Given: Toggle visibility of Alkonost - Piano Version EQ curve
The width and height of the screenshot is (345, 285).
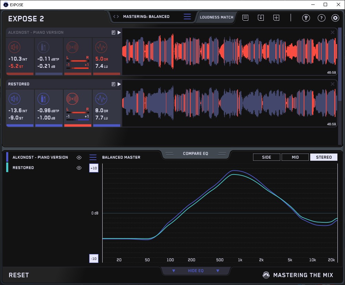Looking at the screenshot, I should click(79, 157).
